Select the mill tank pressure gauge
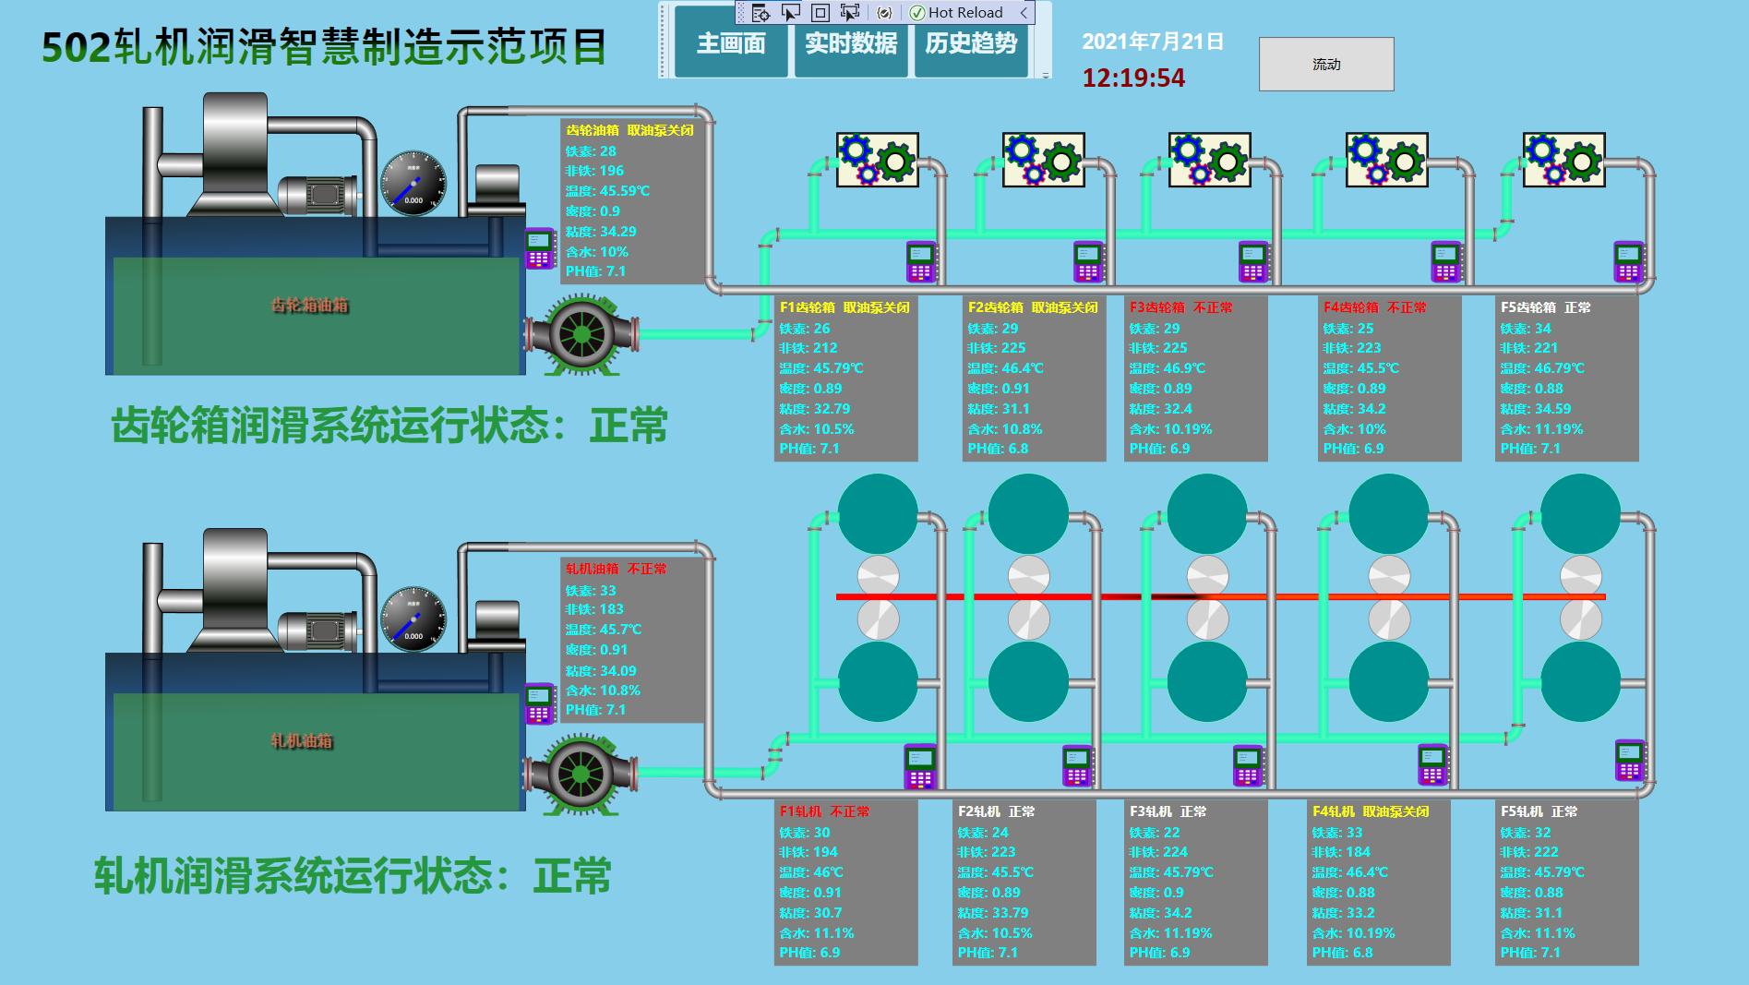Viewport: 1749px width, 985px height. 413,619
